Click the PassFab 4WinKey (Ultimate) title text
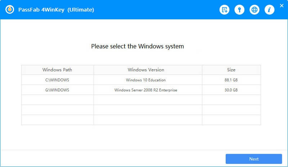This screenshot has width=288, height=167. pyautogui.click(x=56, y=10)
